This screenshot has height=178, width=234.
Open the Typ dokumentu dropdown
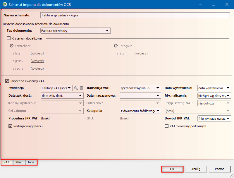tap(75, 31)
